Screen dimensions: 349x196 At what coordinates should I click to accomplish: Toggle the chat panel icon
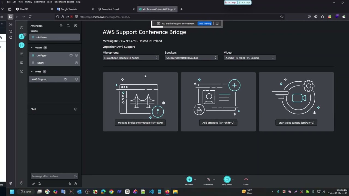22,45
